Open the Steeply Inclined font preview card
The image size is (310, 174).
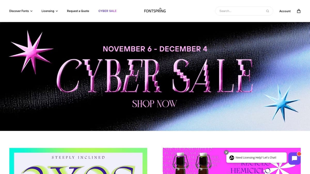coord(78,161)
